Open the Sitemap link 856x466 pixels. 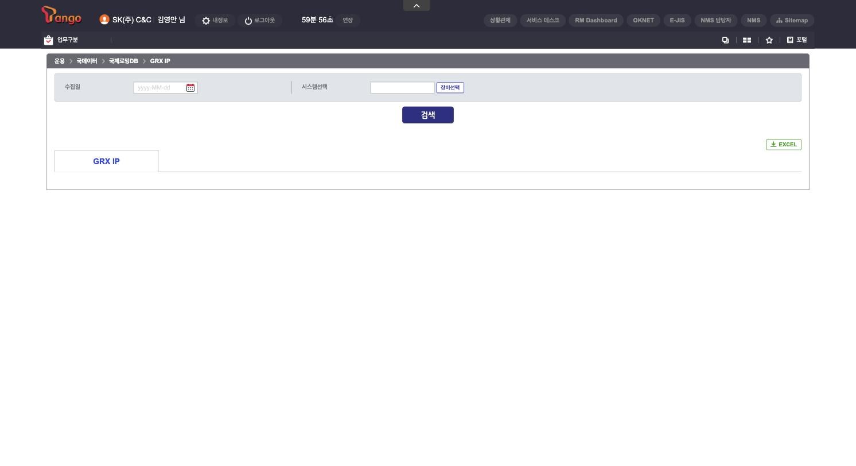pos(792,21)
